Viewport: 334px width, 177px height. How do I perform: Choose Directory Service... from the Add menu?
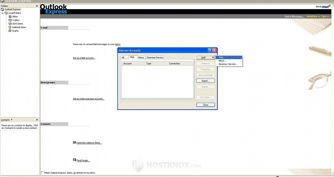229,64
